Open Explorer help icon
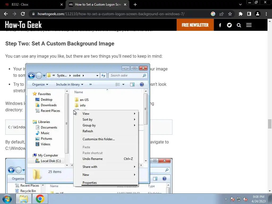Screen dimensions: 272x204 tap(142, 84)
